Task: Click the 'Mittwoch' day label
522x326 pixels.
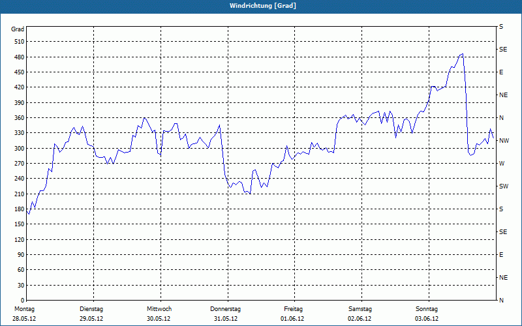Action: 159,309
